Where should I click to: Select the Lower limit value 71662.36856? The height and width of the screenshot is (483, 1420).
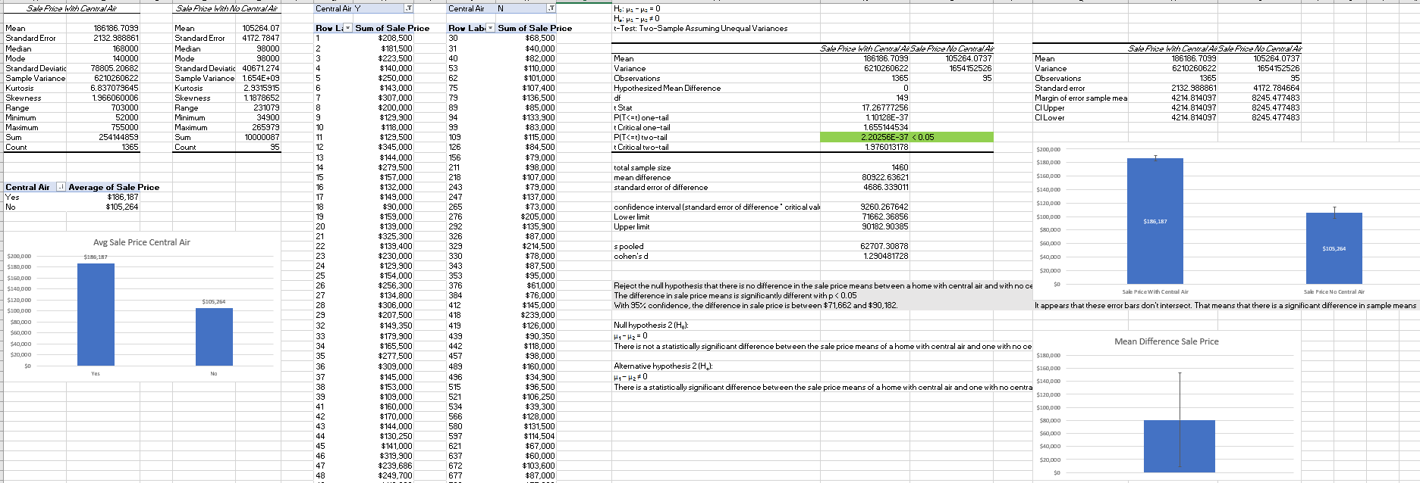coord(884,217)
